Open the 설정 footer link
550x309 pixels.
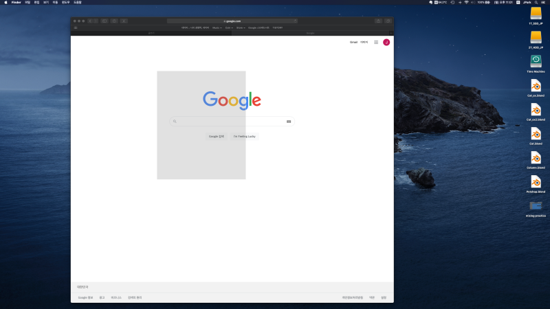(x=384, y=298)
